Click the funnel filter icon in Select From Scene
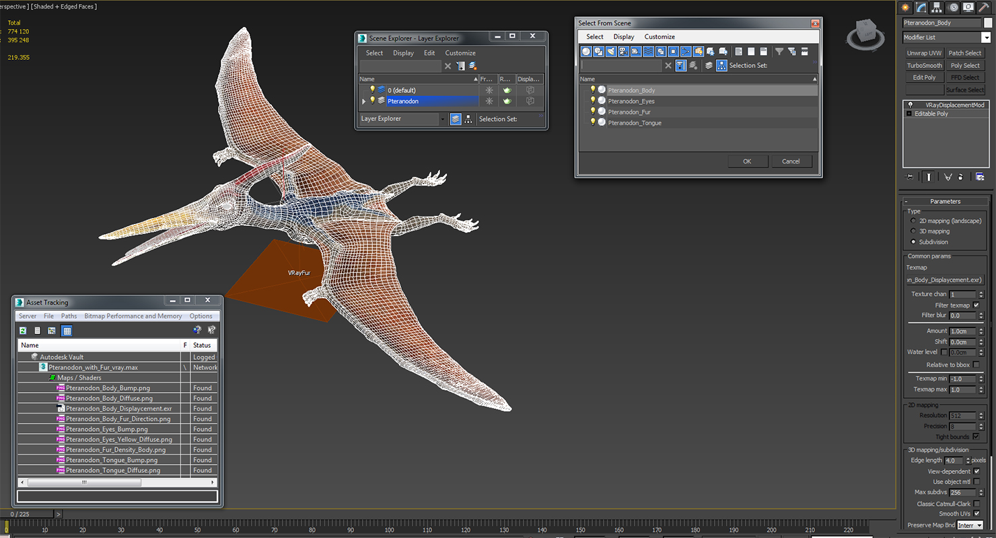Image resolution: width=996 pixels, height=538 pixels. [x=779, y=51]
